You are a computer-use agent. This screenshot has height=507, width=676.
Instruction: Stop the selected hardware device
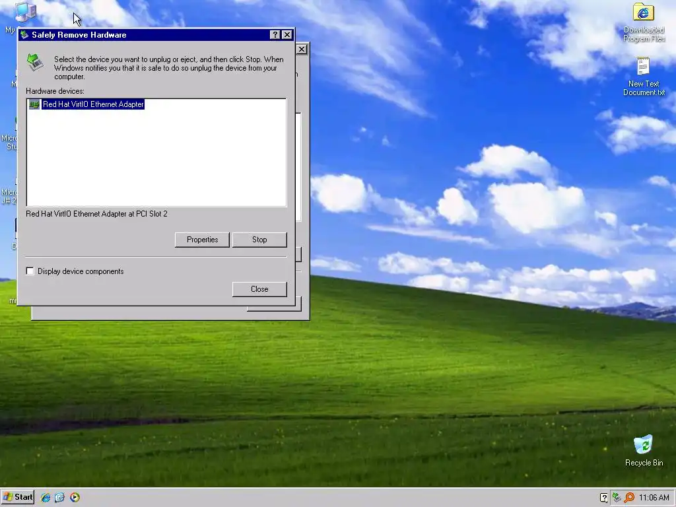pos(259,240)
